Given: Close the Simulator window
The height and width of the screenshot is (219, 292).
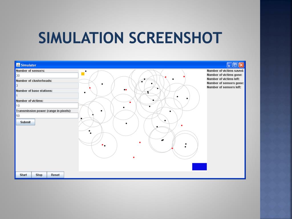Looking at the screenshot, I should point(241,65).
